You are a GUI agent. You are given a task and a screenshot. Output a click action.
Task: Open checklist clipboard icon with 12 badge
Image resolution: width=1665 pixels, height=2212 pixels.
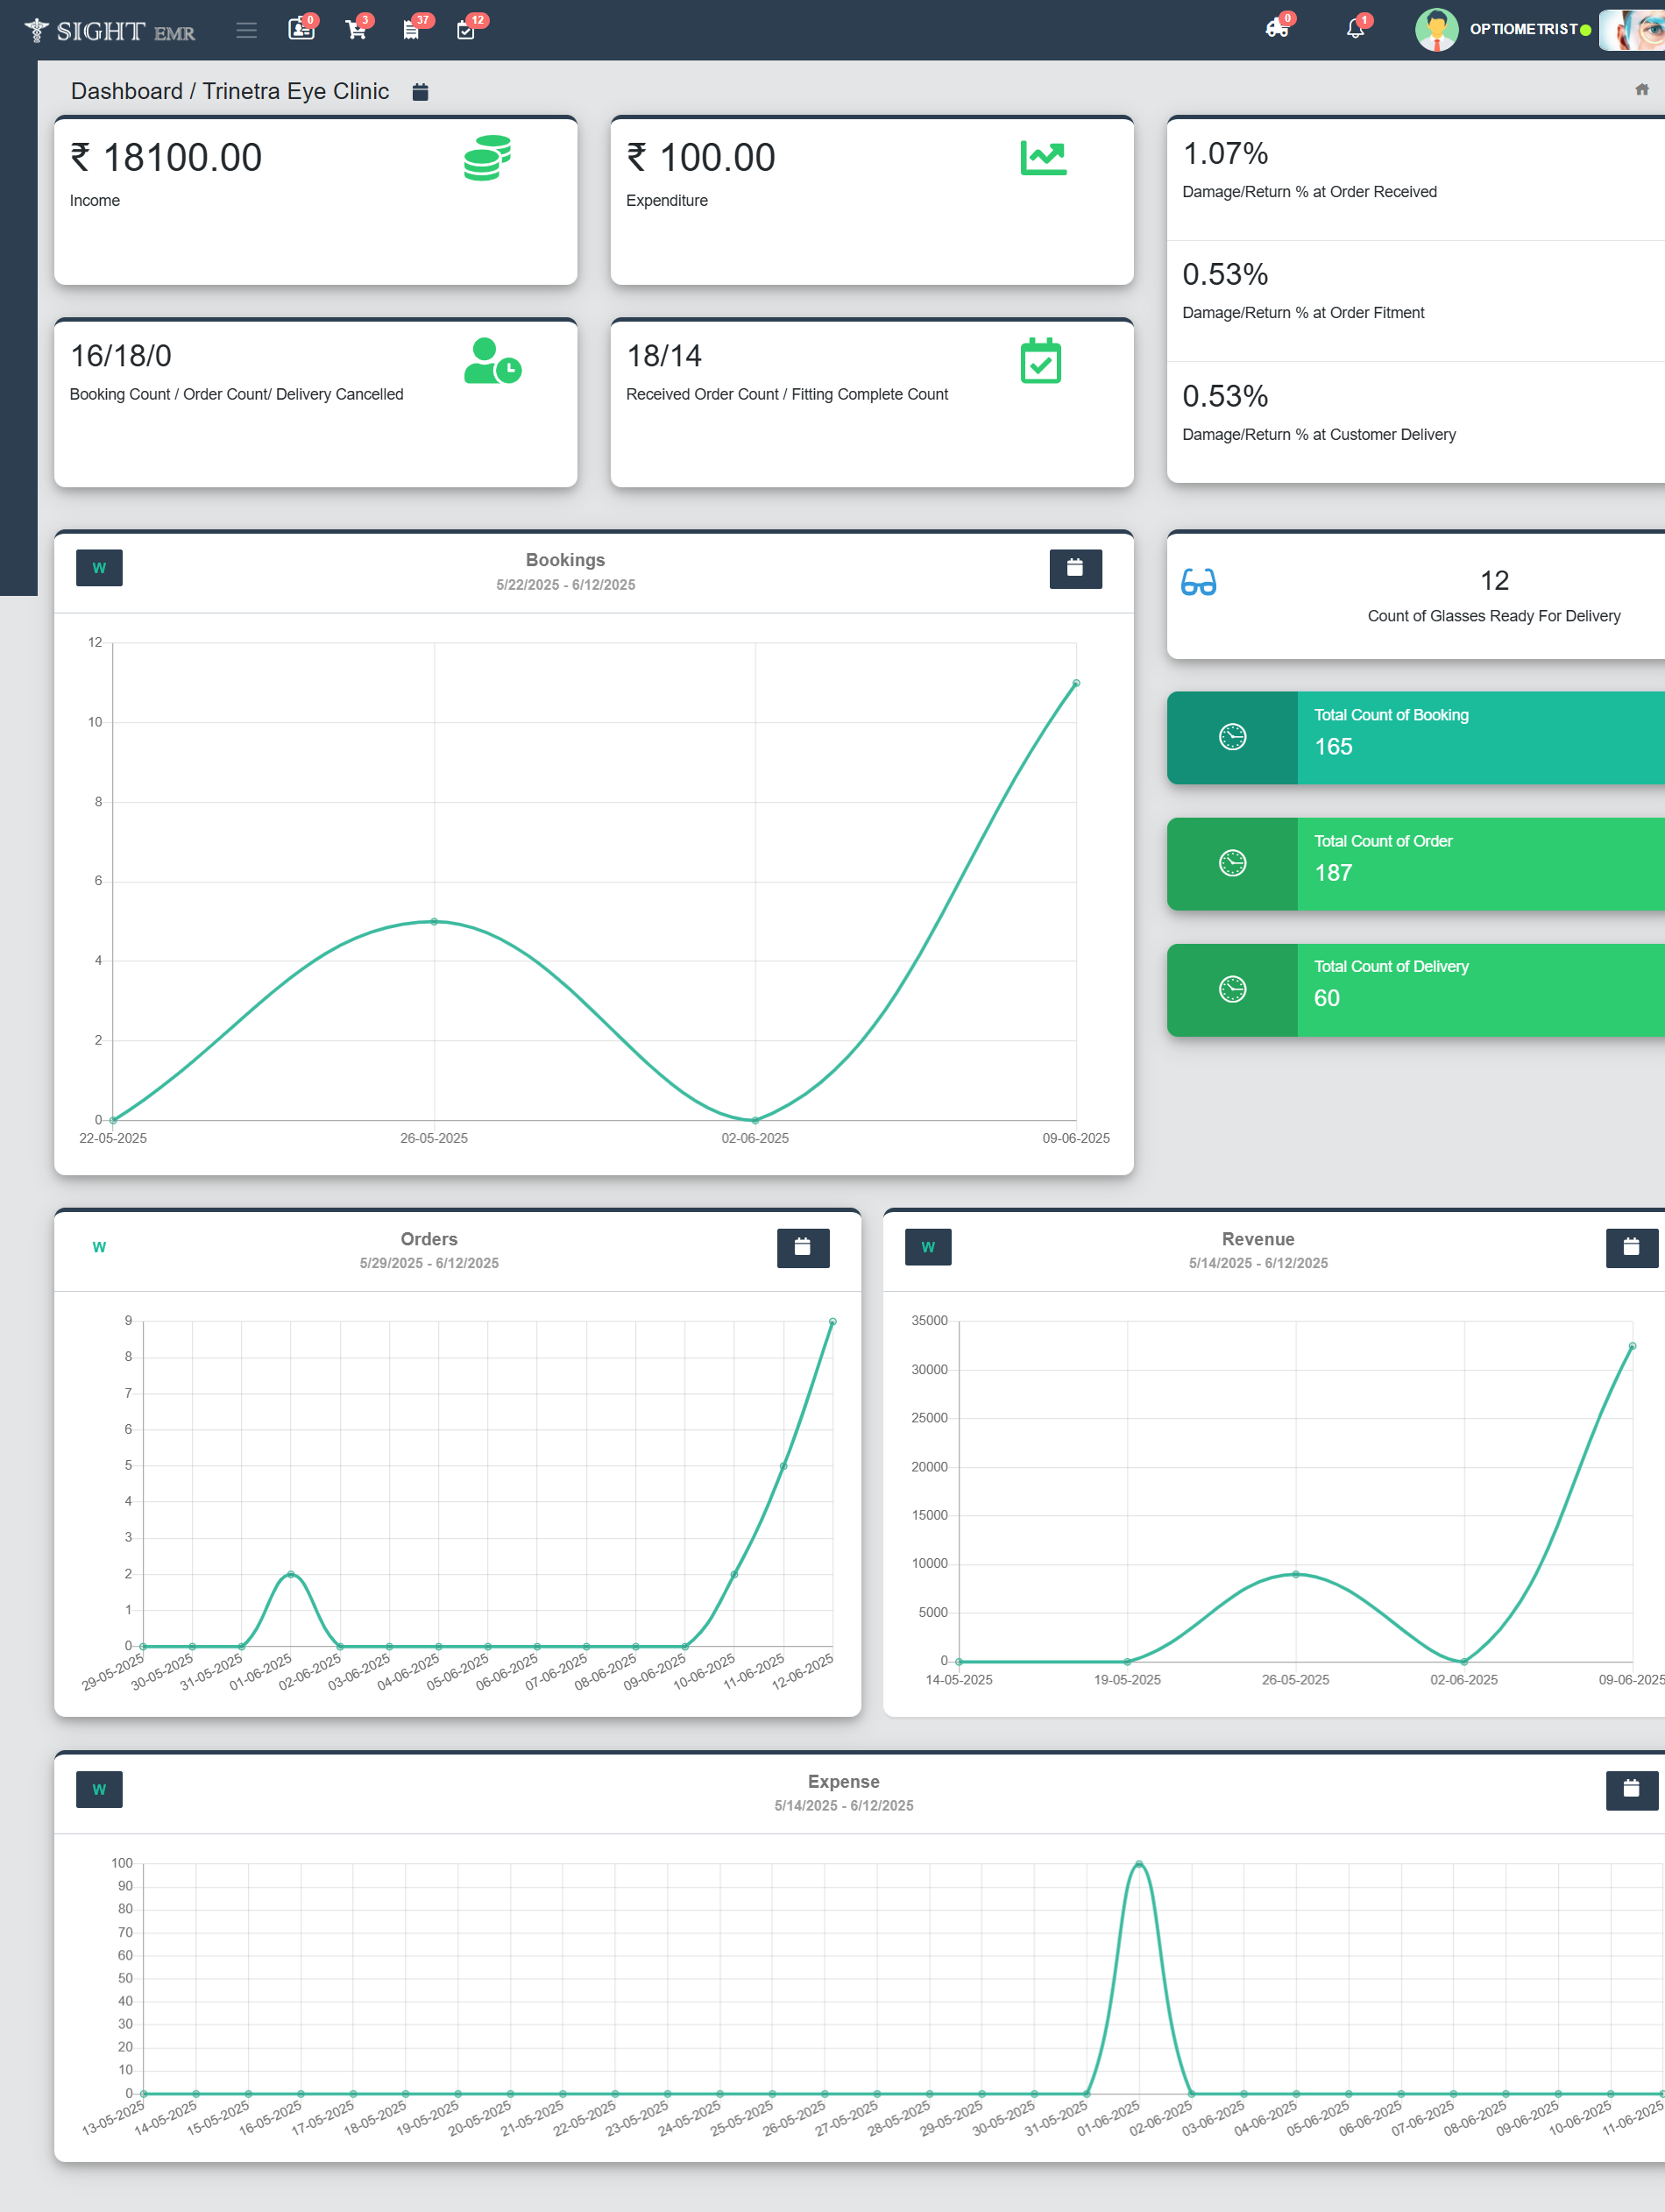pos(466,29)
